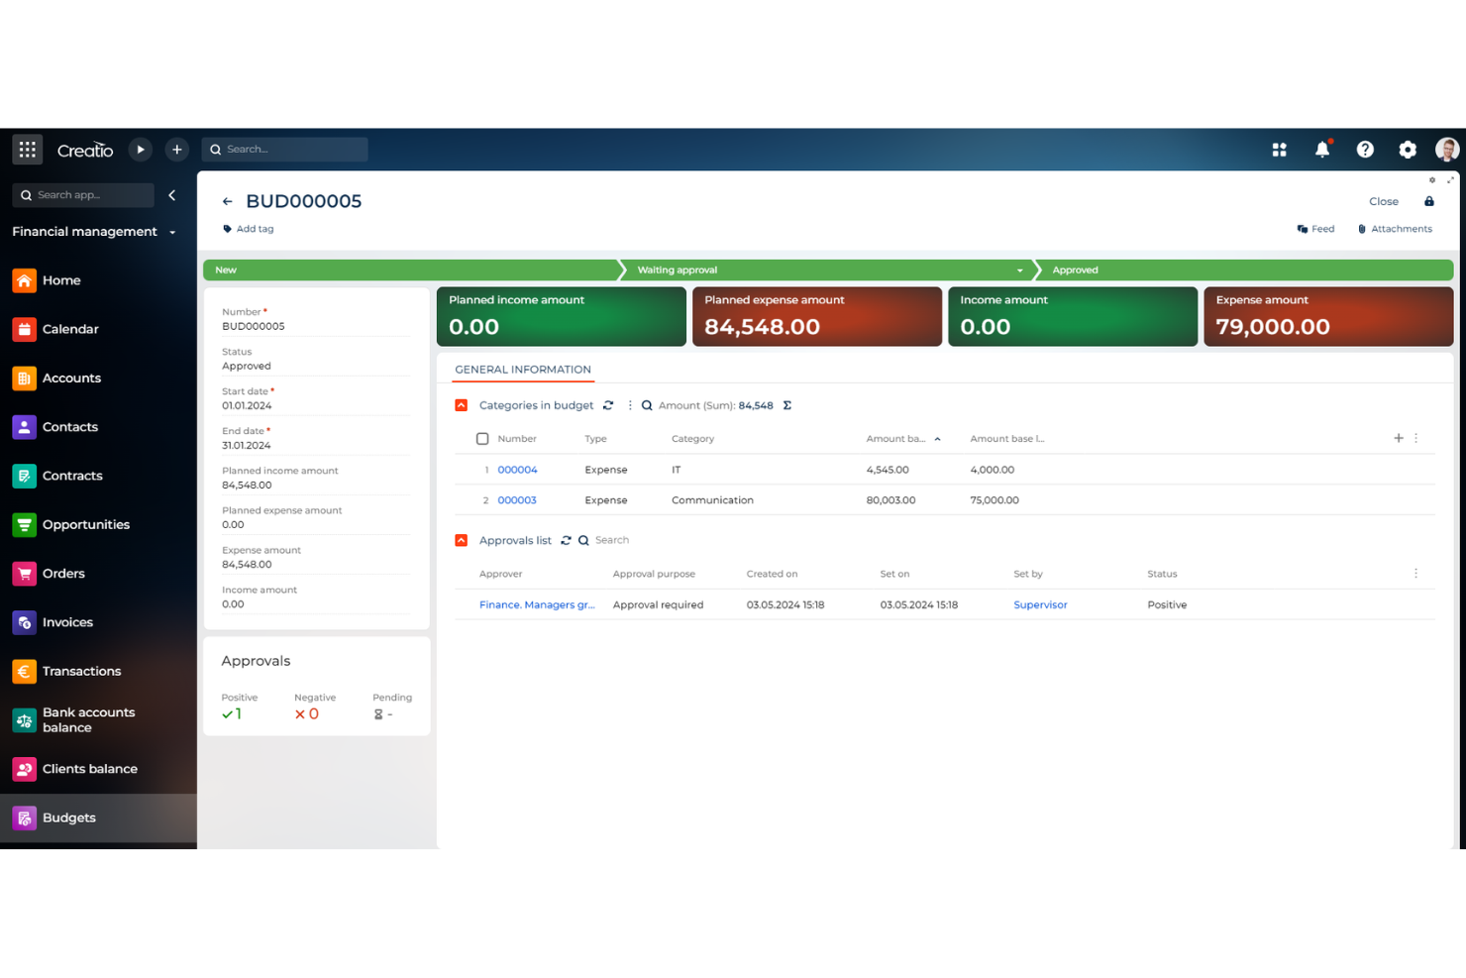The image size is (1466, 978).
Task: Open categories table column options menu
Action: pyautogui.click(x=1416, y=438)
